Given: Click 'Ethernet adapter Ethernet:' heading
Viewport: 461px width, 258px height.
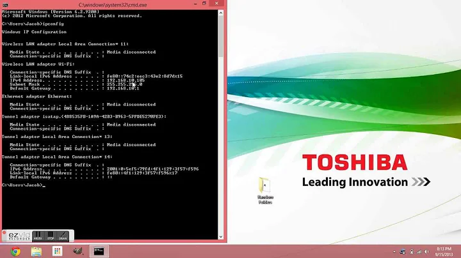Looking at the screenshot, I should pyautogui.click(x=36, y=96).
